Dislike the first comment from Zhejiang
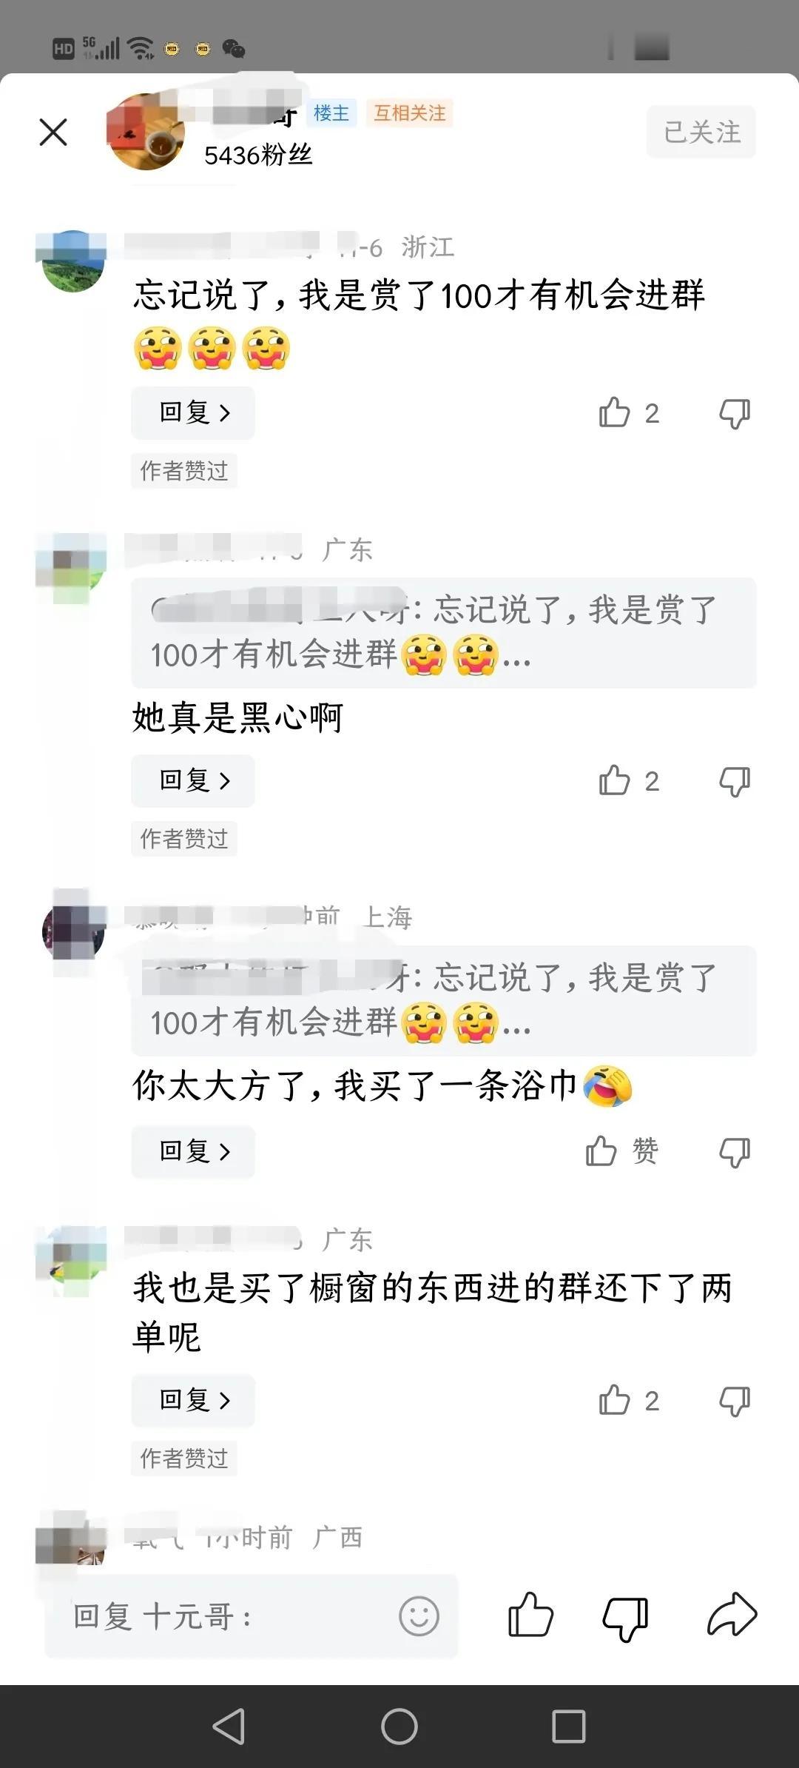Screen dimensions: 799x1768 pyautogui.click(x=735, y=413)
